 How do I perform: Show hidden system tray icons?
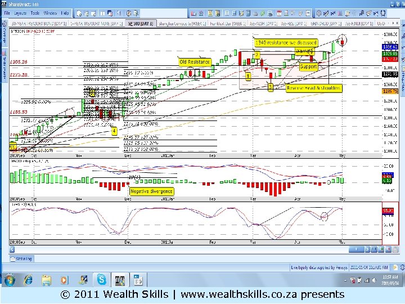point(345,280)
